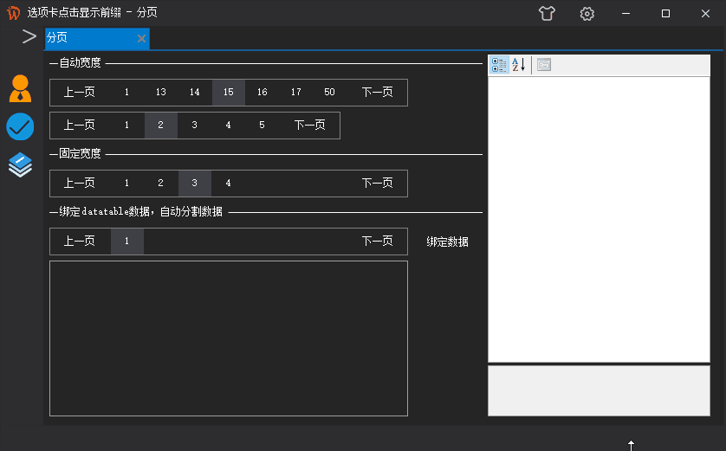Click inside the empty data grid area
Viewport: 726px width, 451px height.
click(x=228, y=338)
